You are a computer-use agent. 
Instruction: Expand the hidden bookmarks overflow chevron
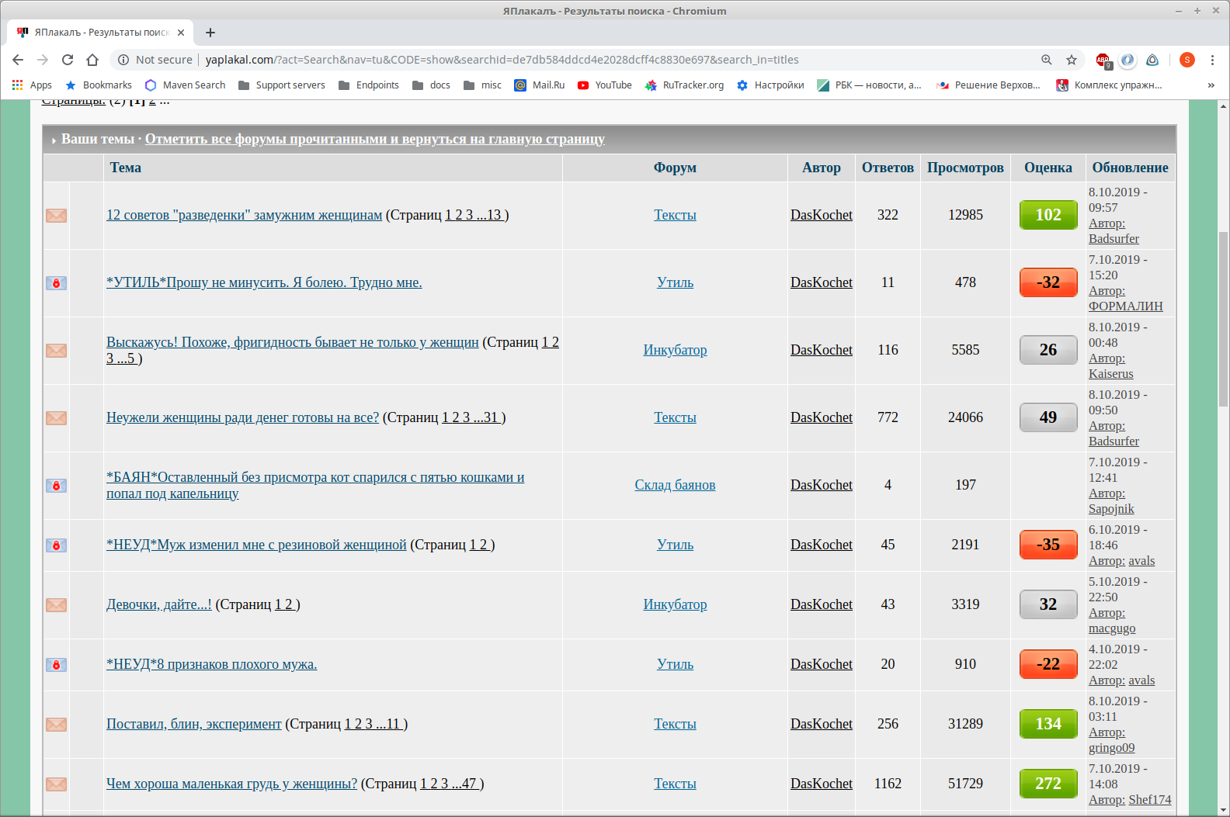tap(1211, 85)
